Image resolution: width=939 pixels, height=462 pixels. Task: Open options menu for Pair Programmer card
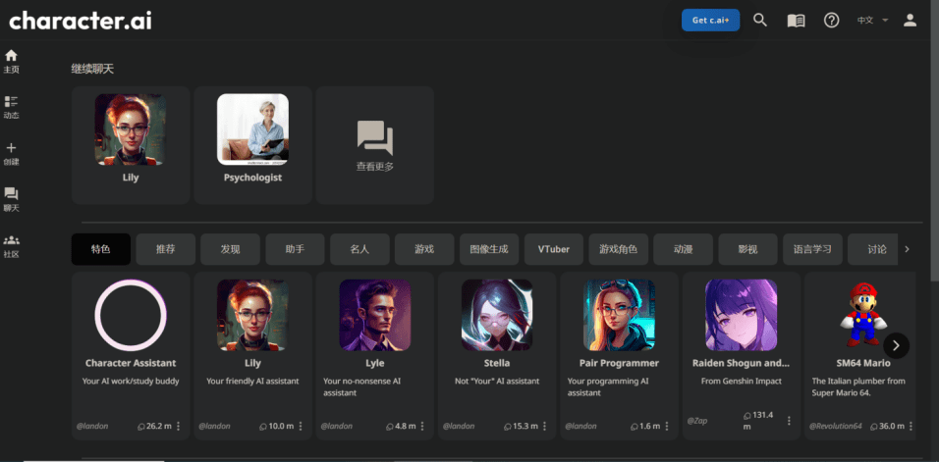click(x=667, y=426)
